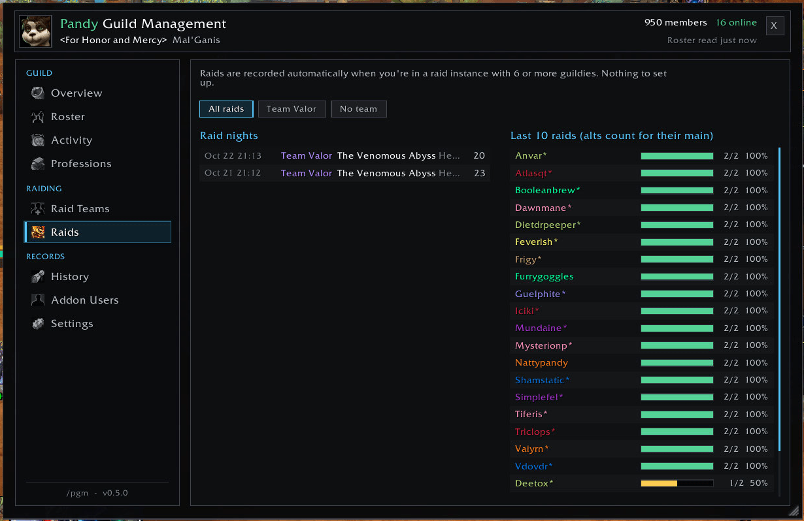Click Deetox's 50% attendance bar
This screenshot has height=521, width=804.
click(x=677, y=484)
